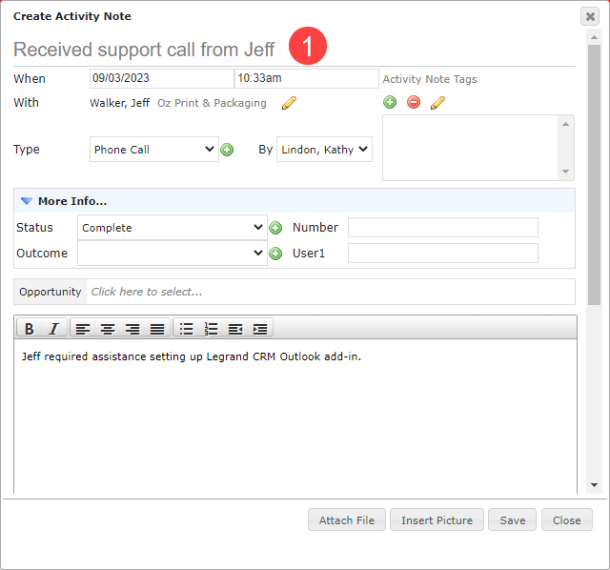Open the Type dropdown showing Phone Call
Viewport: 610px width, 570px height.
[x=154, y=150]
